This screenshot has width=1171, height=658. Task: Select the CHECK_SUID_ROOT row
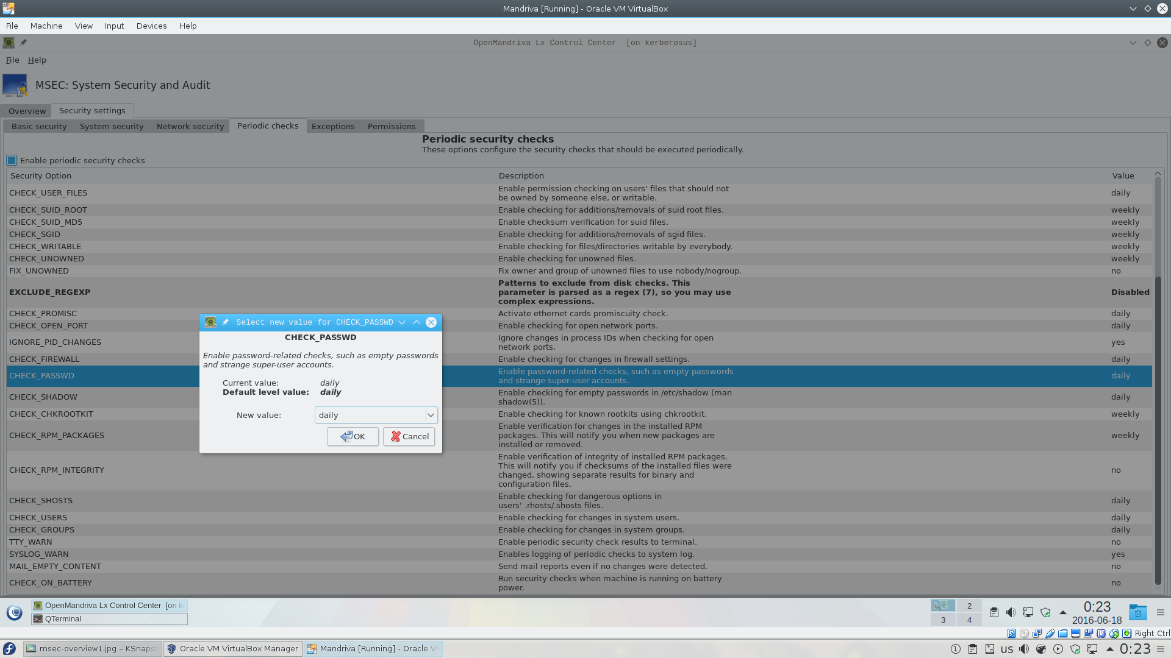point(579,210)
